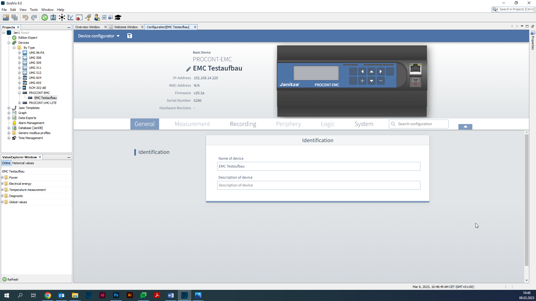Click the configuration panel vertical scrollbar

[x=527, y=200]
